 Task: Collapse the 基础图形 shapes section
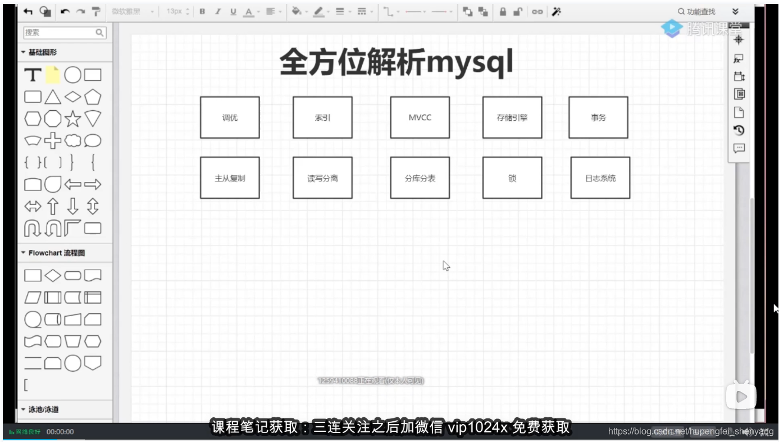[24, 52]
